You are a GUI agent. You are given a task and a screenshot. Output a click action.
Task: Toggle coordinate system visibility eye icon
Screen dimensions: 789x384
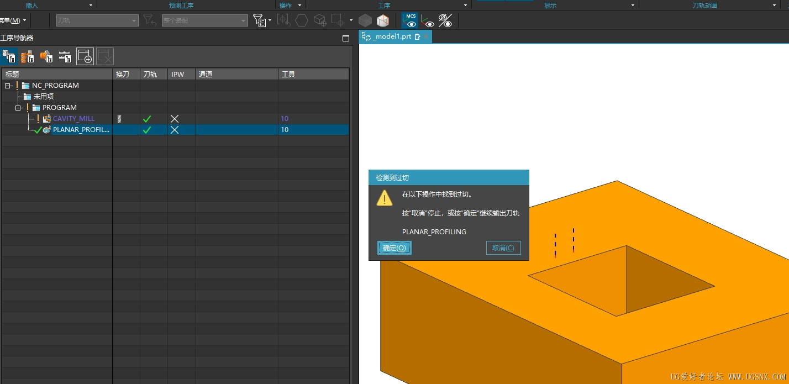(428, 21)
